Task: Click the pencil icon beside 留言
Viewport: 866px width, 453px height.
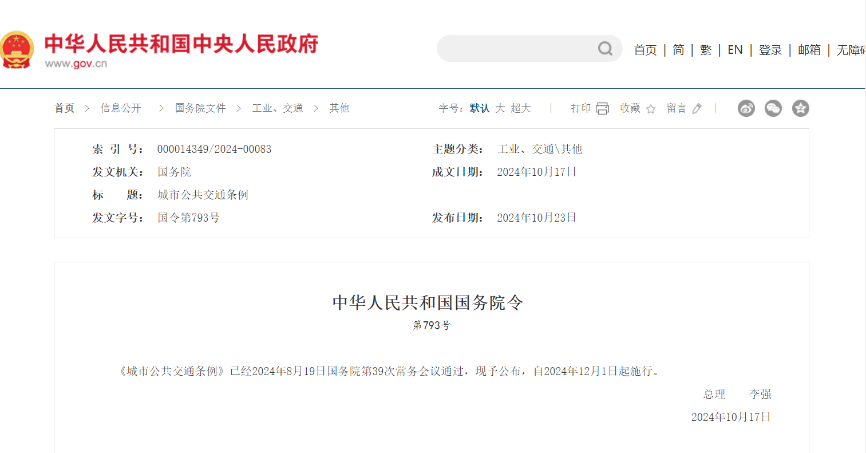Action: 697,108
